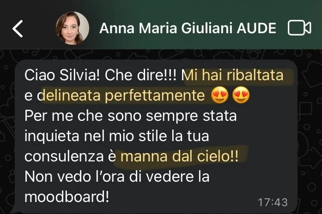Screen dimensions: 322x214
Task: Tap the back arrow to leave chat
Action: (18, 29)
